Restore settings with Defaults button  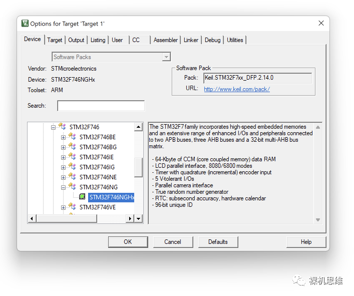[218, 242]
